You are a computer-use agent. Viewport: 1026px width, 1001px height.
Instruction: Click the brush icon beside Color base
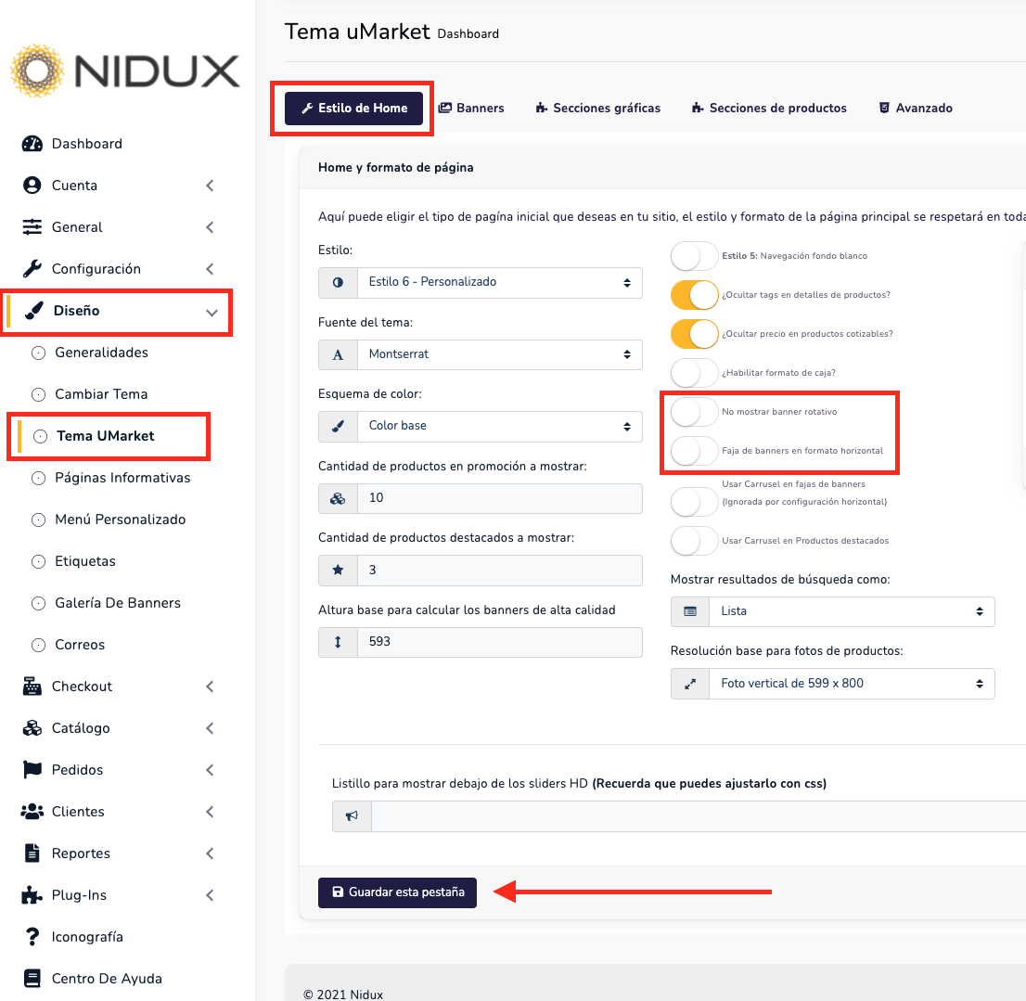(338, 427)
